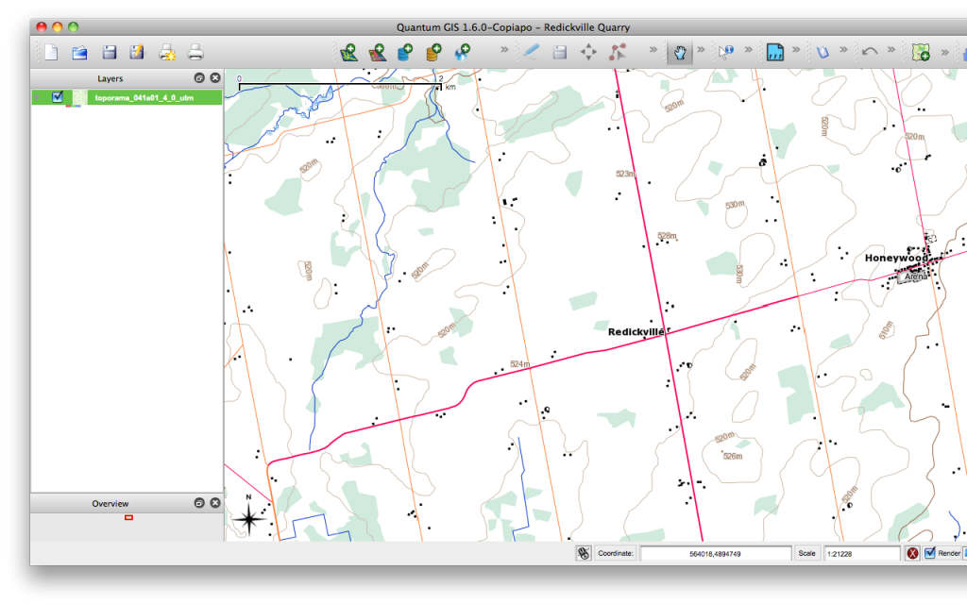Expand the overflow chevron beside the pan tool
The image size is (967, 604).
[x=701, y=52]
